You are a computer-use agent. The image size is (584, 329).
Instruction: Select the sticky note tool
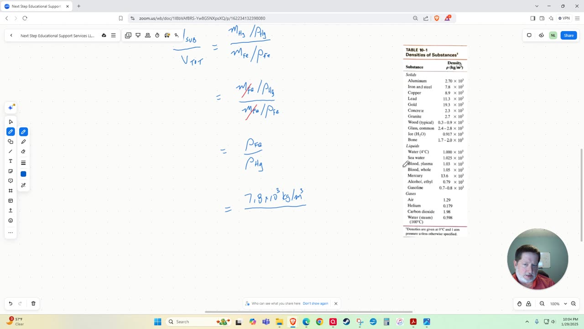pyautogui.click(x=10, y=171)
